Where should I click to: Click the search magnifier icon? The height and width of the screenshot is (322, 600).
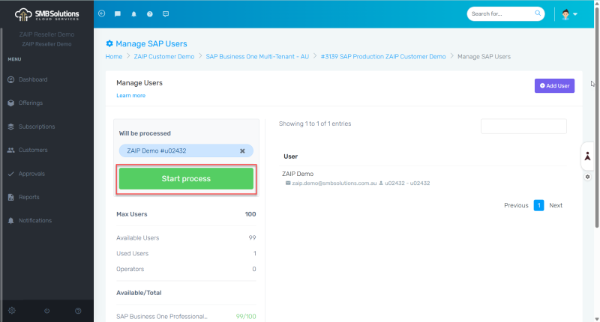(538, 13)
